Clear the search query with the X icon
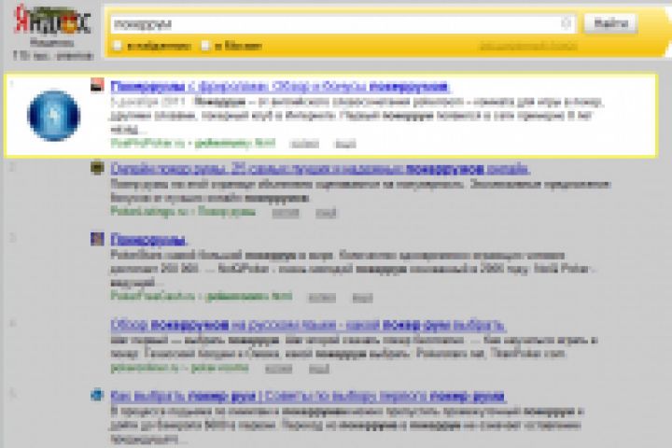672x448 pixels. (x=567, y=23)
